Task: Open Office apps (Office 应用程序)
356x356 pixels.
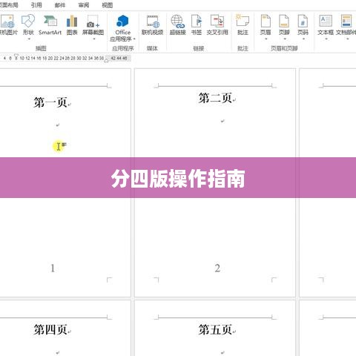Action: coord(123,27)
